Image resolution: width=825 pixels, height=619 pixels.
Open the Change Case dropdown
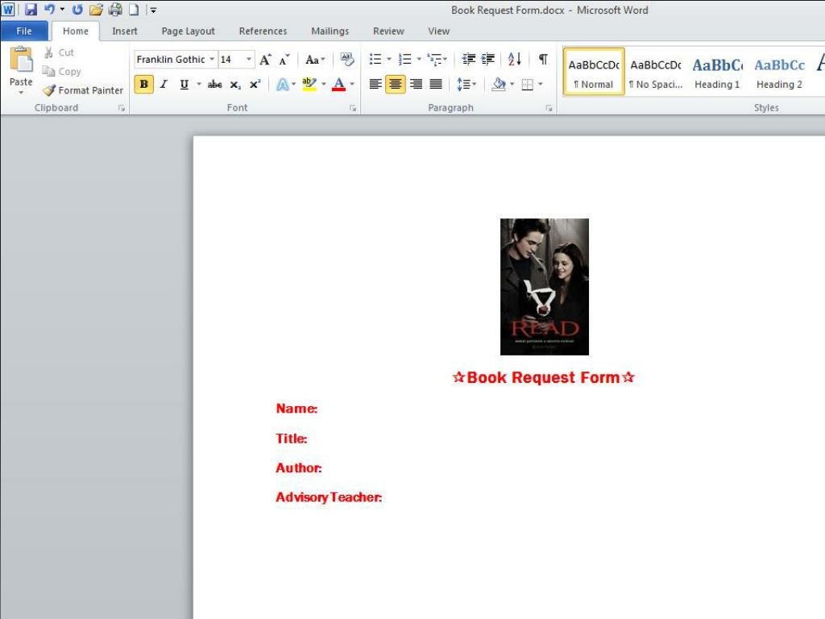tap(315, 60)
